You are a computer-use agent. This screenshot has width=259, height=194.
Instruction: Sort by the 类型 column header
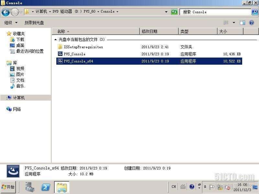198,31
